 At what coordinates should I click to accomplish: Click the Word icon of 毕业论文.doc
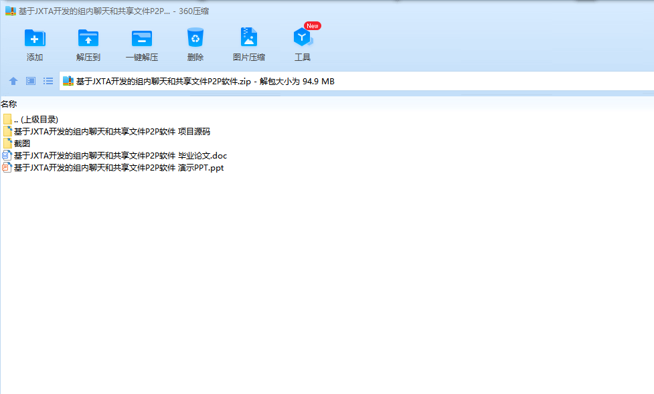click(x=7, y=155)
